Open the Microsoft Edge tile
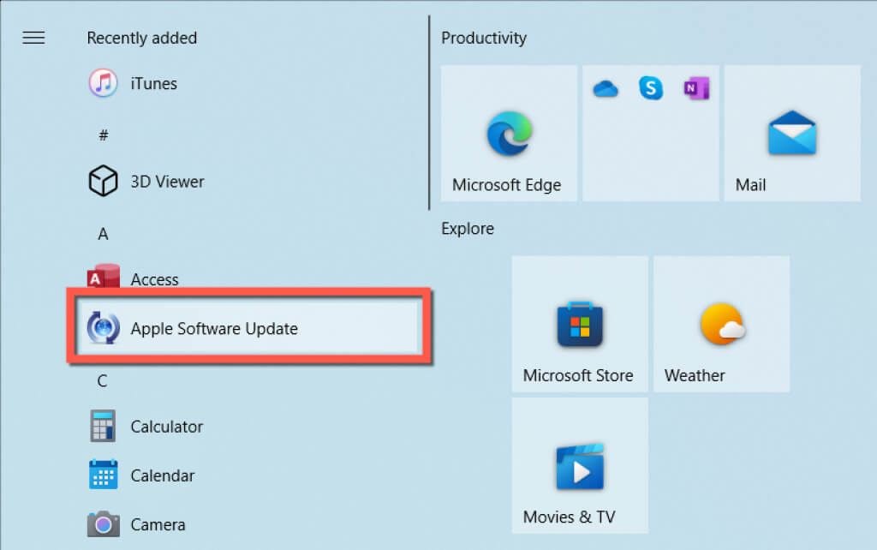The width and height of the screenshot is (877, 550). 509,133
